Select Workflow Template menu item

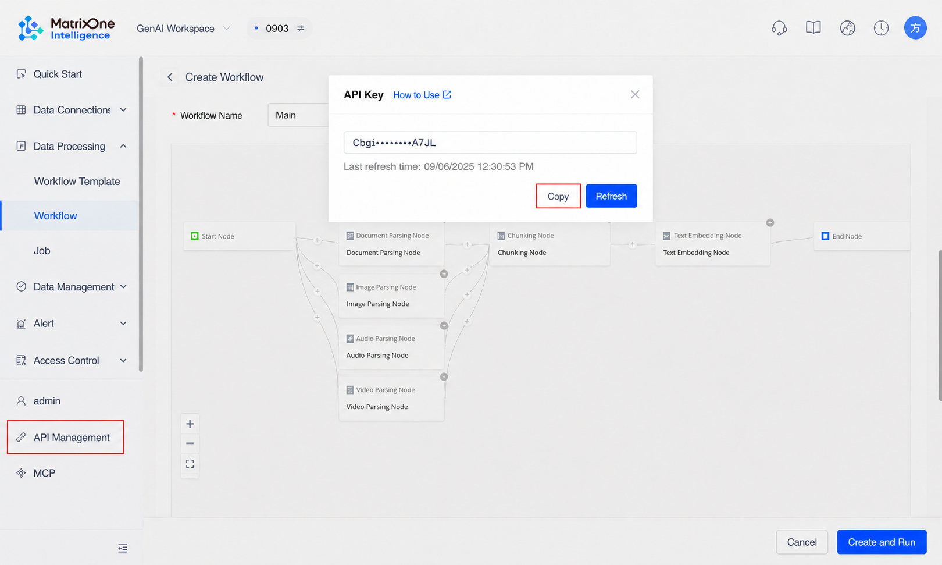point(77,182)
